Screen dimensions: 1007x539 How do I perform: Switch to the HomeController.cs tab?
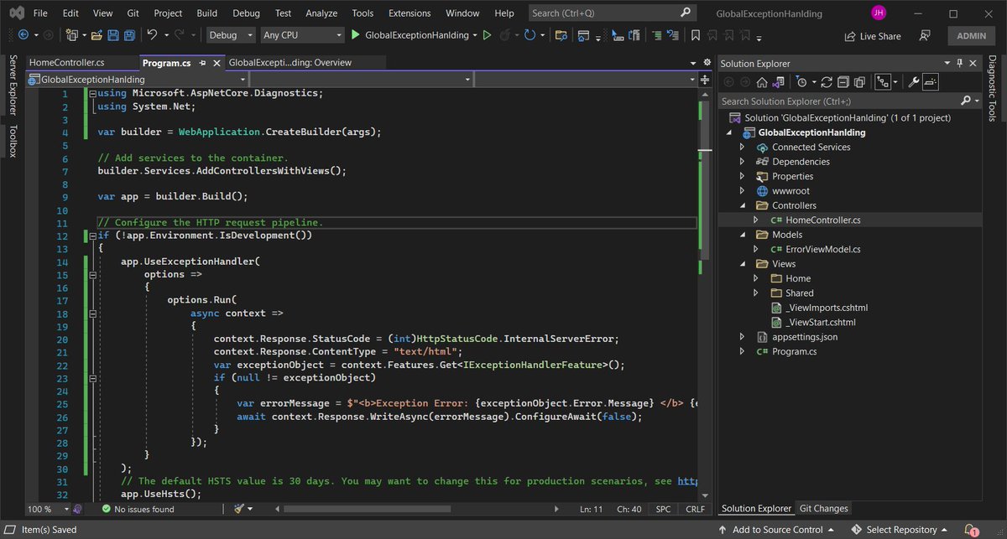point(66,63)
